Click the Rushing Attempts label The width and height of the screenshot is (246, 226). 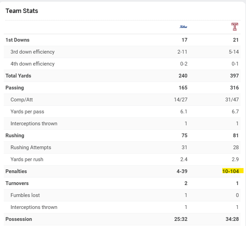(x=31, y=147)
